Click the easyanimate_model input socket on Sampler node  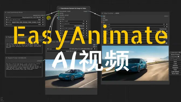59,11
